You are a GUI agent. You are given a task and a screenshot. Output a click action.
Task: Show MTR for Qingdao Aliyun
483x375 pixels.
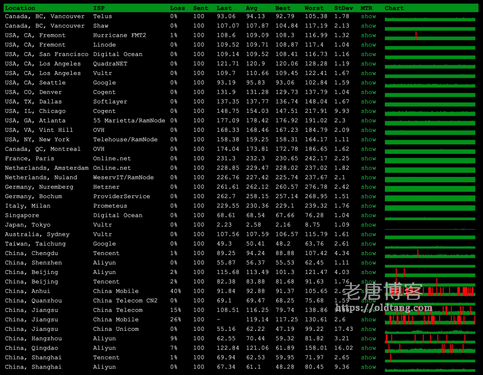click(x=368, y=348)
